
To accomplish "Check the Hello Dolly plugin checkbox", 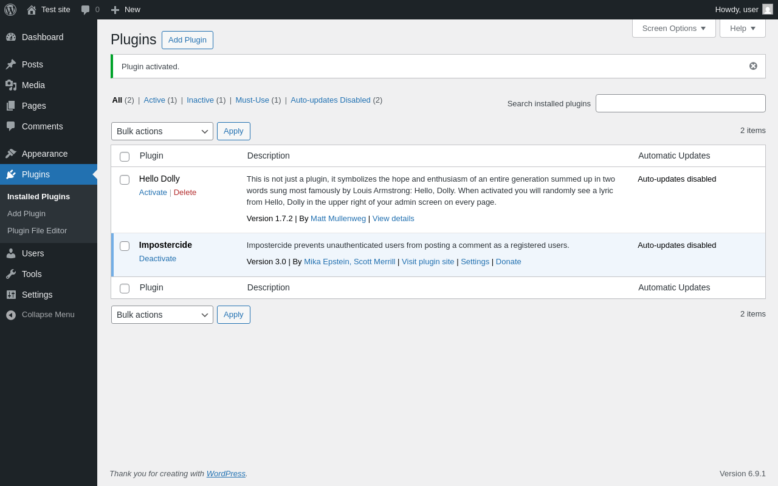I will coord(125,180).
